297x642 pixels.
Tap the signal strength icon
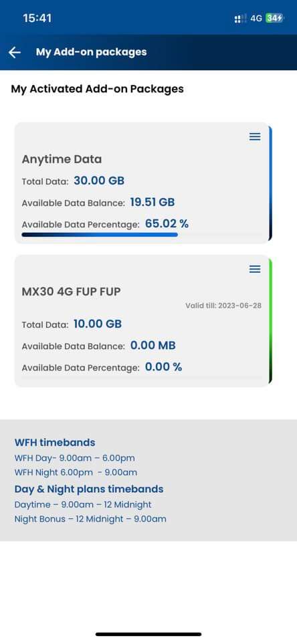[x=240, y=19]
